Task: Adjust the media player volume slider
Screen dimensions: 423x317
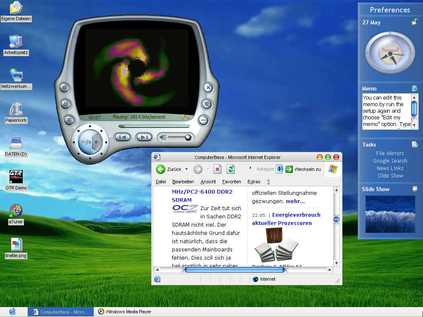Action: point(188,137)
